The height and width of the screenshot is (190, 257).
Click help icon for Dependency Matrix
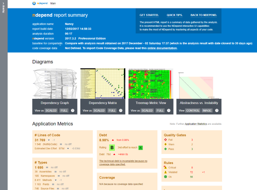120,110
